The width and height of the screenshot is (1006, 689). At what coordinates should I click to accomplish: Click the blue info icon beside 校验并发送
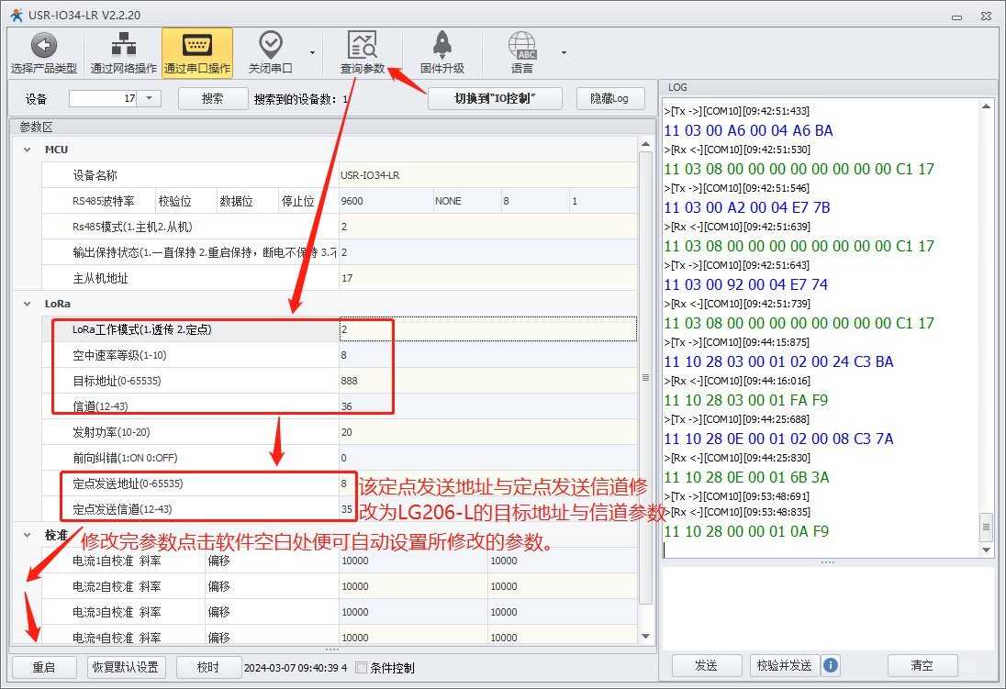pos(830,665)
